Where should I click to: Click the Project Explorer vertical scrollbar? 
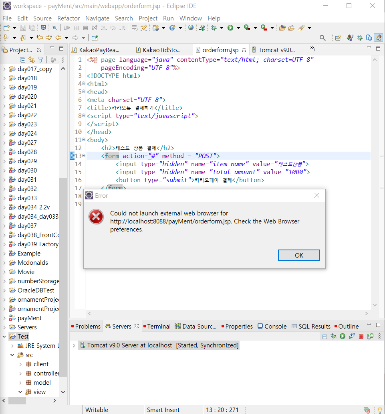63,277
